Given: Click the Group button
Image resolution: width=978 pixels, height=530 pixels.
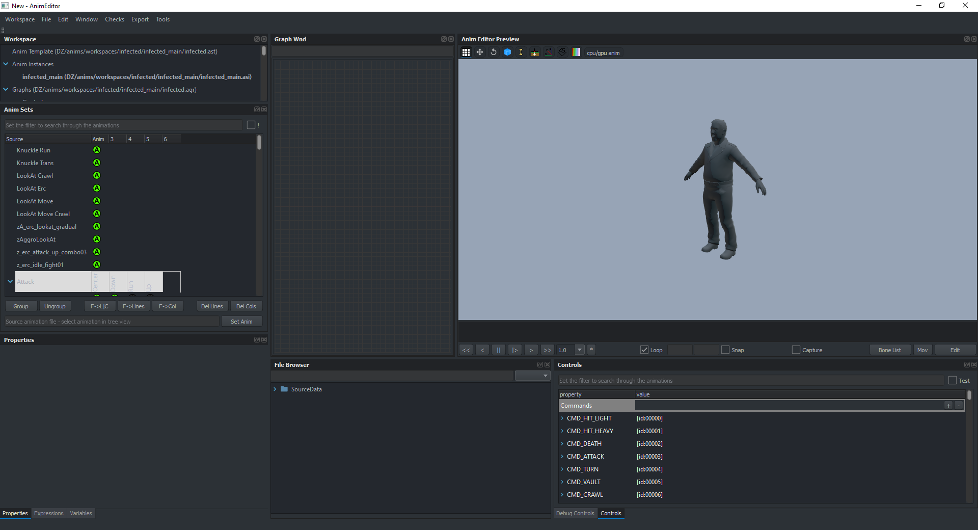Looking at the screenshot, I should 21,306.
